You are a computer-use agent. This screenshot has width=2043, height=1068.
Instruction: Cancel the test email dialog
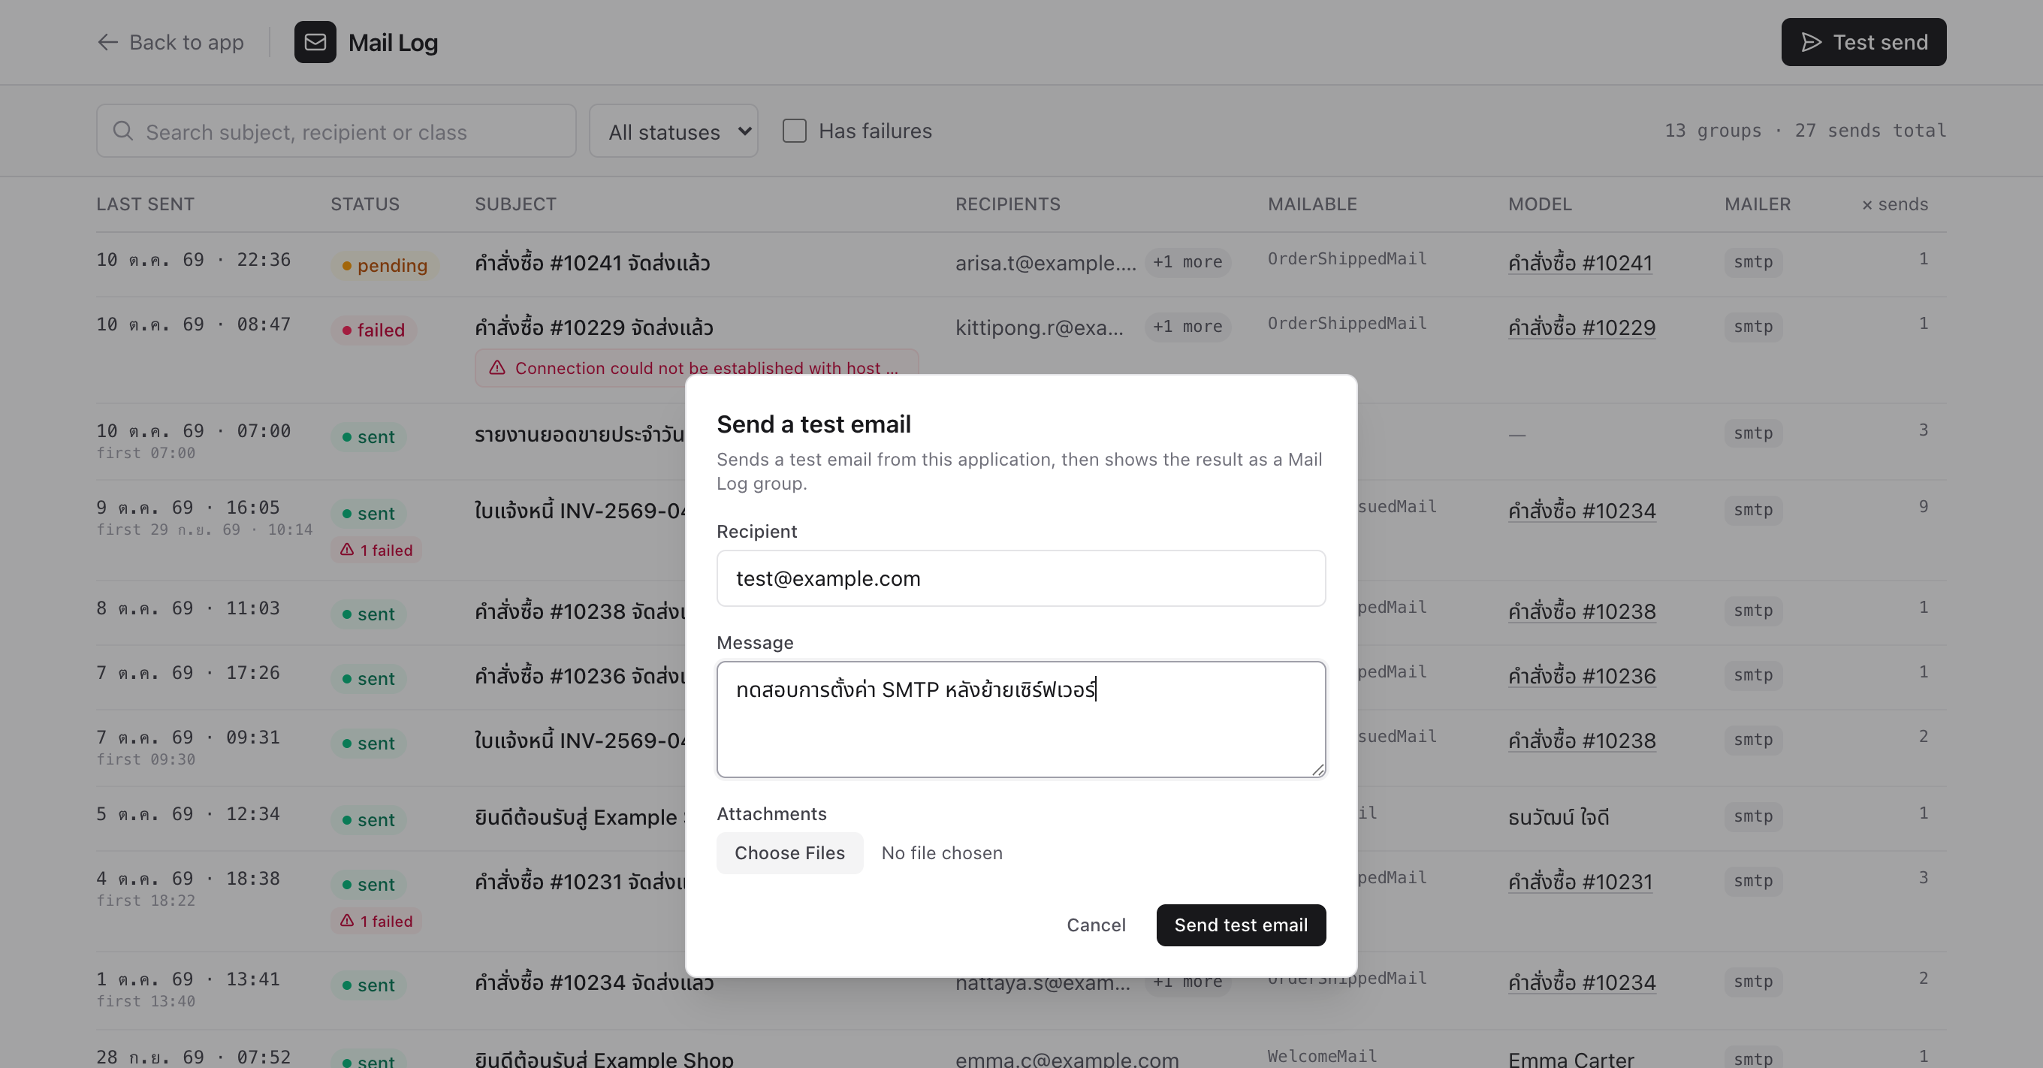[x=1095, y=925]
